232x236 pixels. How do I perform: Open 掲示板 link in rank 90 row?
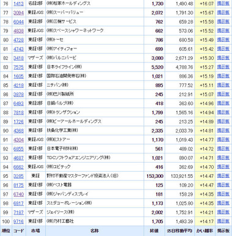point(223,130)
